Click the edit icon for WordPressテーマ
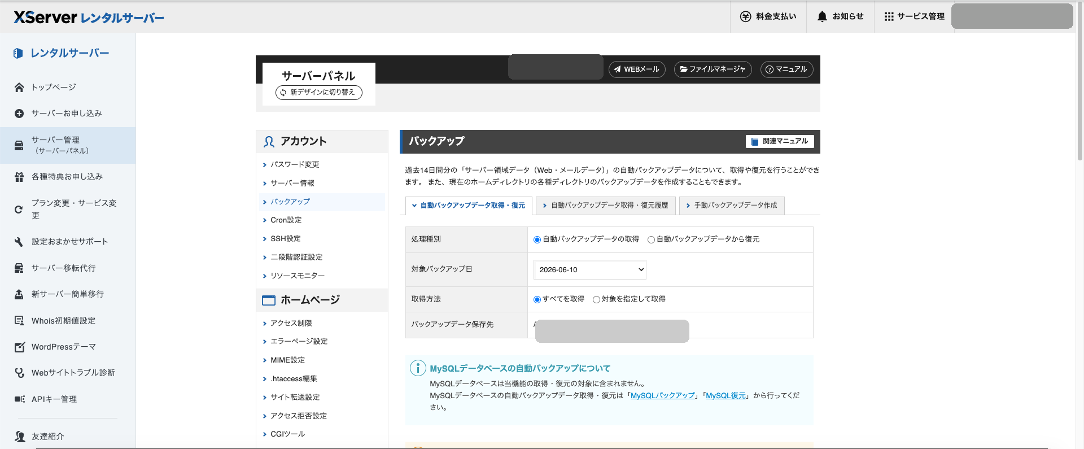Screen dimensions: 1084x449 pos(19,347)
